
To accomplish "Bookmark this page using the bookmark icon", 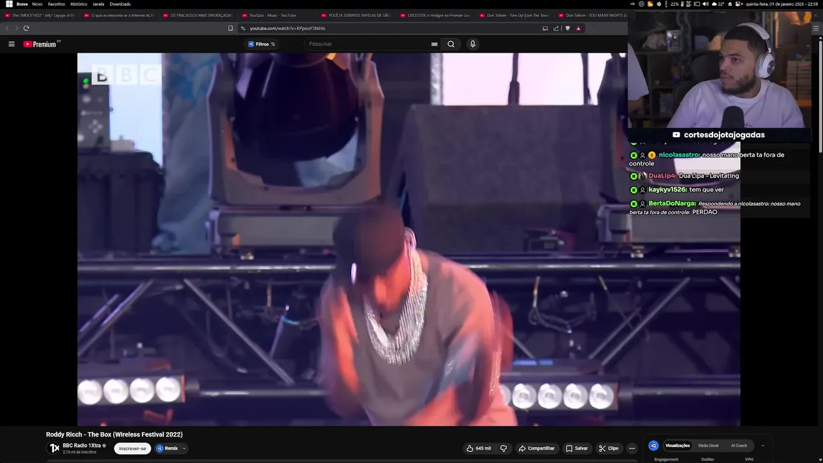I will pyautogui.click(x=231, y=28).
